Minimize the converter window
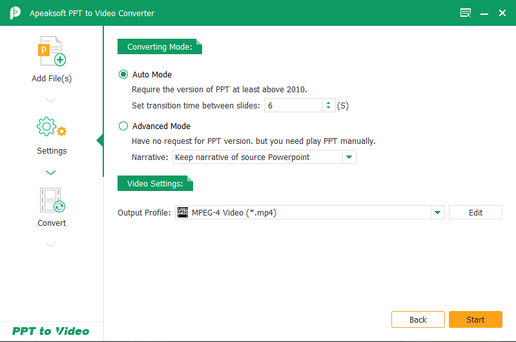The image size is (516, 342). coord(484,14)
